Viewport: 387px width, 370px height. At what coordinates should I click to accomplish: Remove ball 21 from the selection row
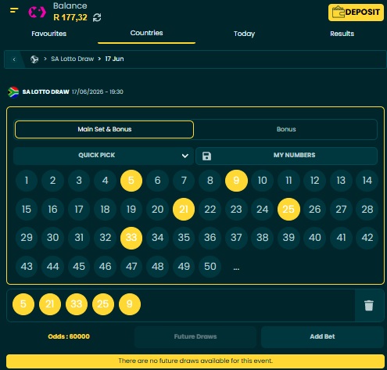point(50,304)
